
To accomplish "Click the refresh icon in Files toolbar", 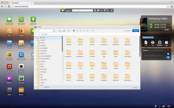I will (69, 31).
